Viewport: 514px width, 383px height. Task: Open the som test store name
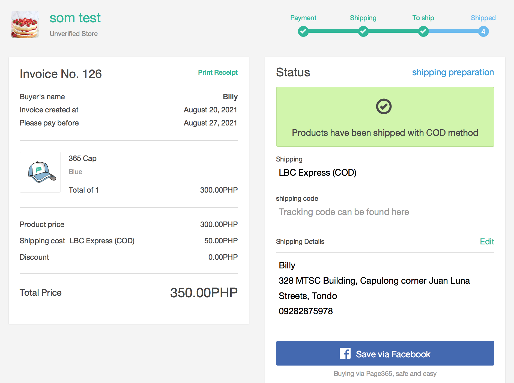(75, 18)
